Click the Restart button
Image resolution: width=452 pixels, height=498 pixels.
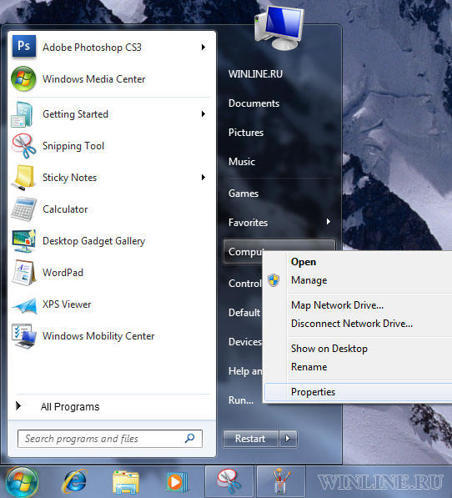[250, 439]
